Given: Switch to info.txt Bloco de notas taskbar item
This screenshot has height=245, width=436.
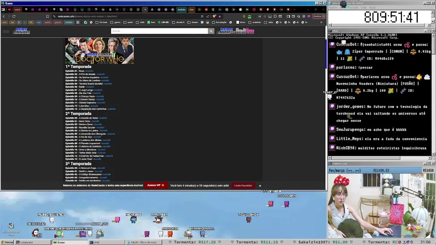Looking at the screenshot, I should point(144,242).
